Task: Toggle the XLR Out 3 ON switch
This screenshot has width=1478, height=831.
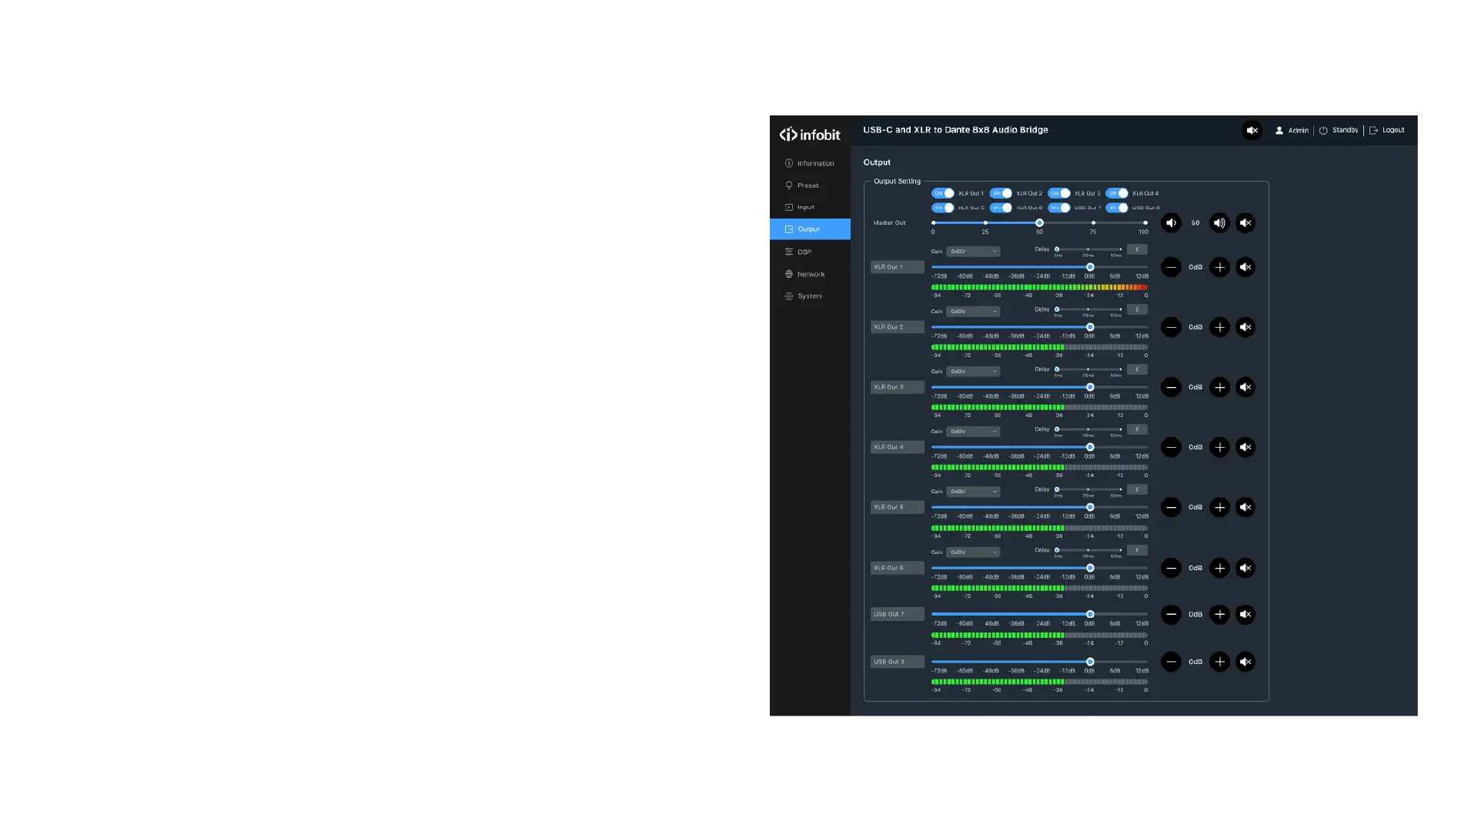Action: click(1059, 193)
